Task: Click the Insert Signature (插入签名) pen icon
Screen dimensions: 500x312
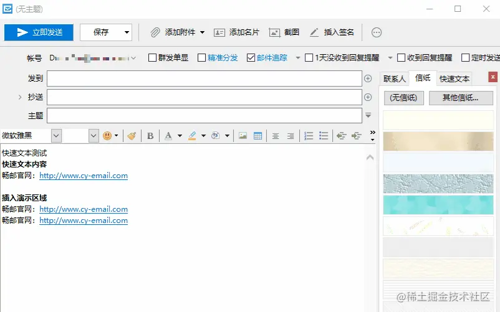Action: pos(314,32)
